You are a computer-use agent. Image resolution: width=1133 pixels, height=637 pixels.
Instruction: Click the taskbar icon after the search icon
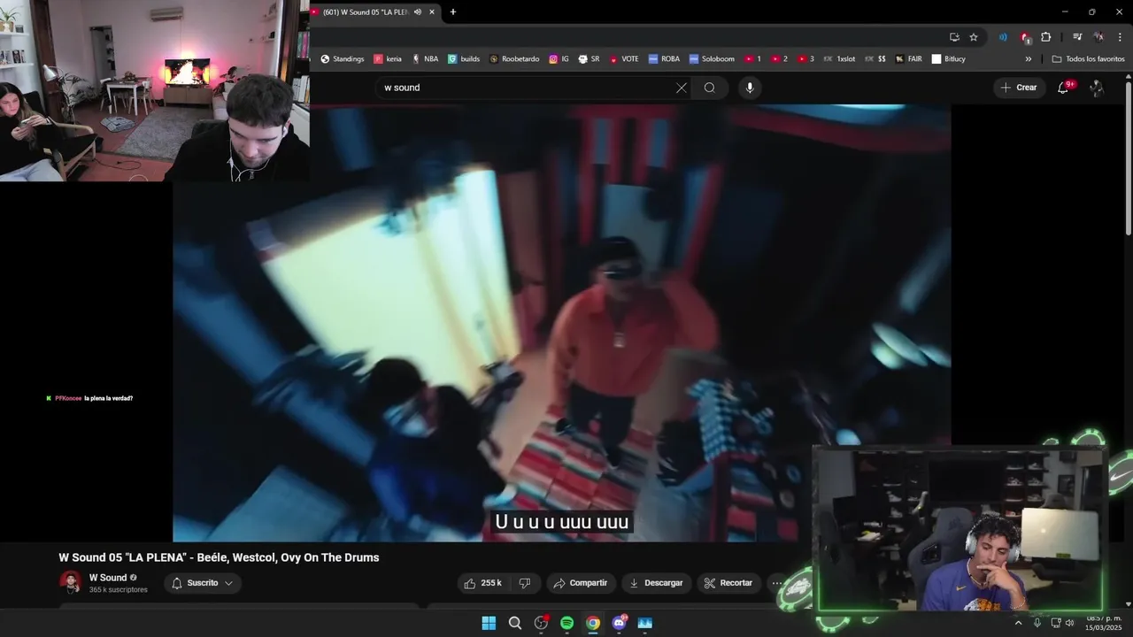541,623
